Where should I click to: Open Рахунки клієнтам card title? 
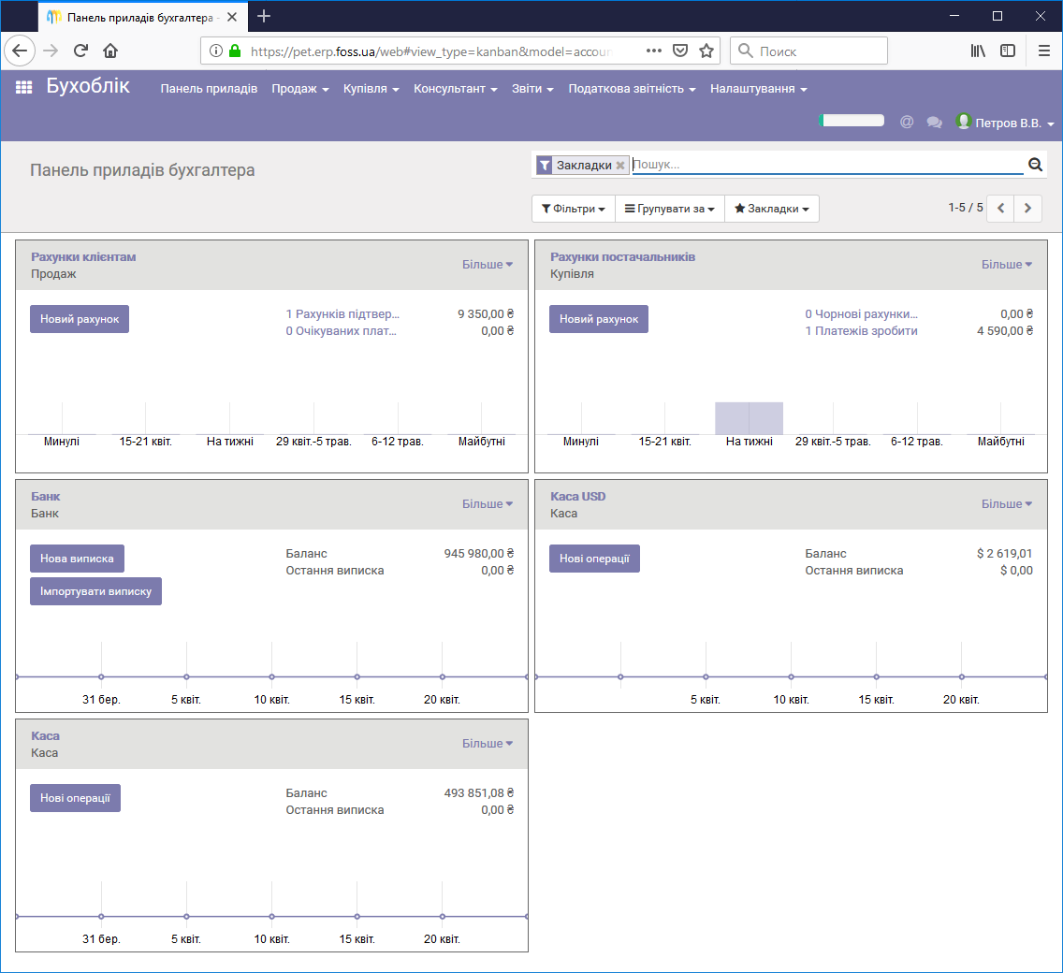(x=83, y=257)
